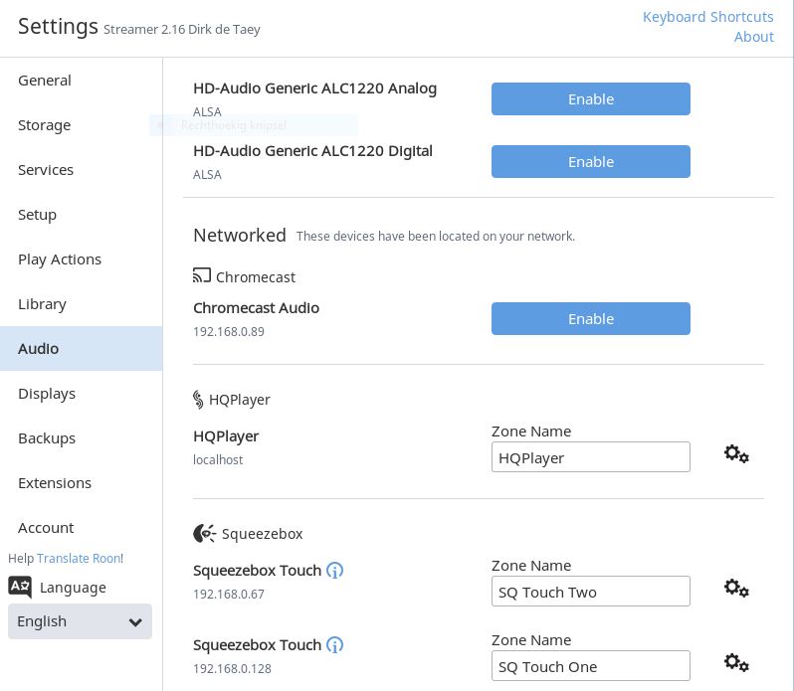The image size is (794, 691).
Task: Click the Networked section heading
Action: tap(240, 236)
